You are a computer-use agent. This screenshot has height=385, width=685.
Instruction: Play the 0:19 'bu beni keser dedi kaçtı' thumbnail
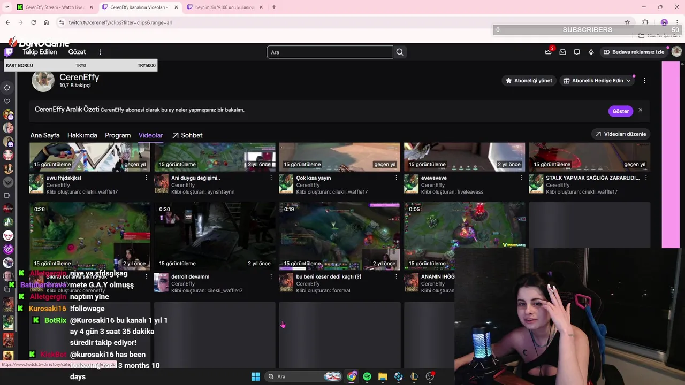tap(339, 236)
